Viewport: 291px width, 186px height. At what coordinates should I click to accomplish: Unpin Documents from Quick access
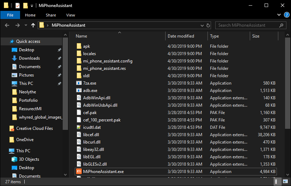click(x=60, y=67)
